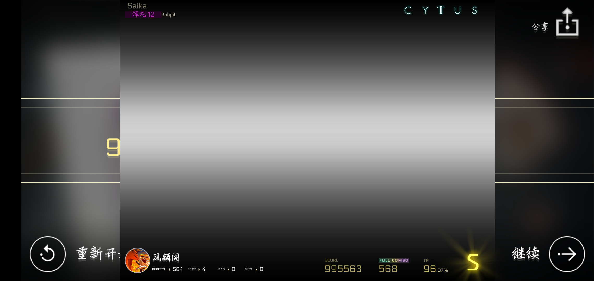Viewport: 594px width, 281px height.
Task: Tap the CYTUS logo at top
Action: [441, 10]
